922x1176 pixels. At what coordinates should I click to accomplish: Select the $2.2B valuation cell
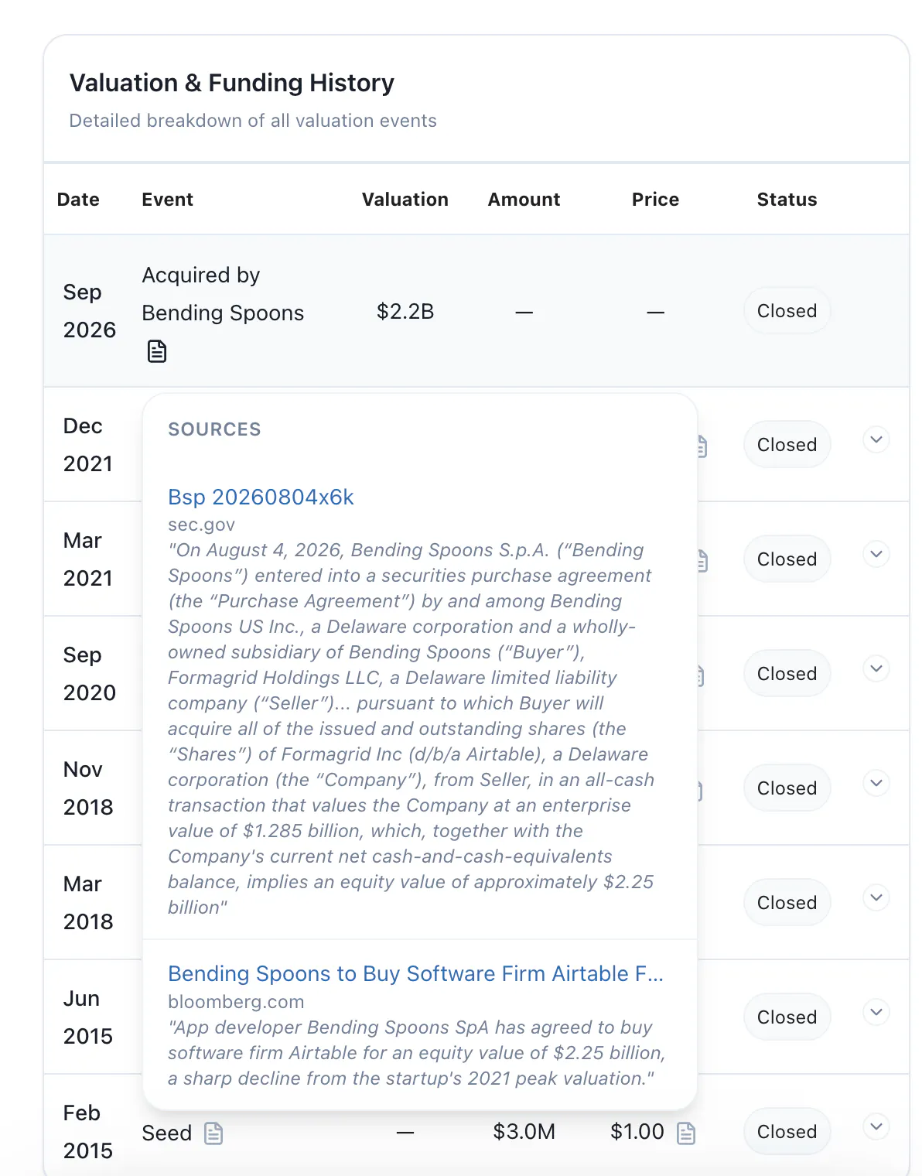click(405, 312)
